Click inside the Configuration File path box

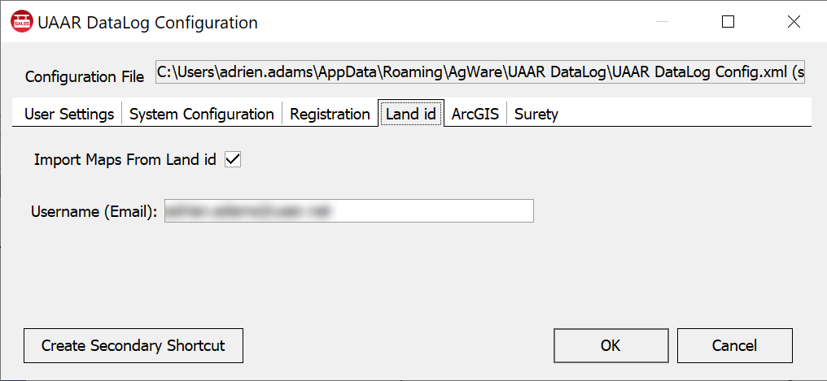(x=480, y=72)
